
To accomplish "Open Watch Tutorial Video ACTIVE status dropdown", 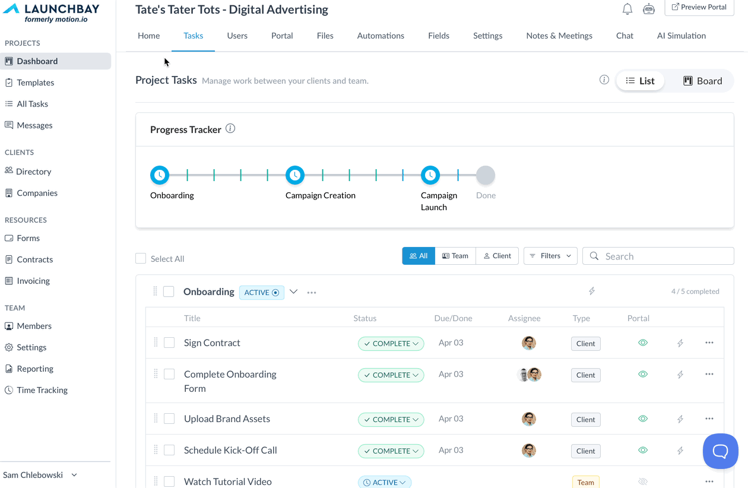I will pyautogui.click(x=385, y=481).
